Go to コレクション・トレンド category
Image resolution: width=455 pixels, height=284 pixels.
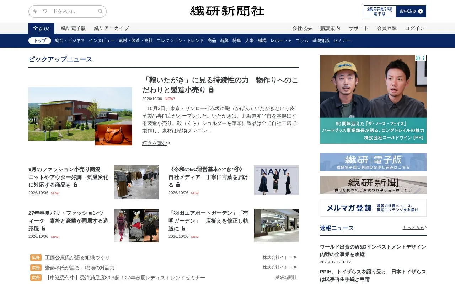tap(180, 40)
